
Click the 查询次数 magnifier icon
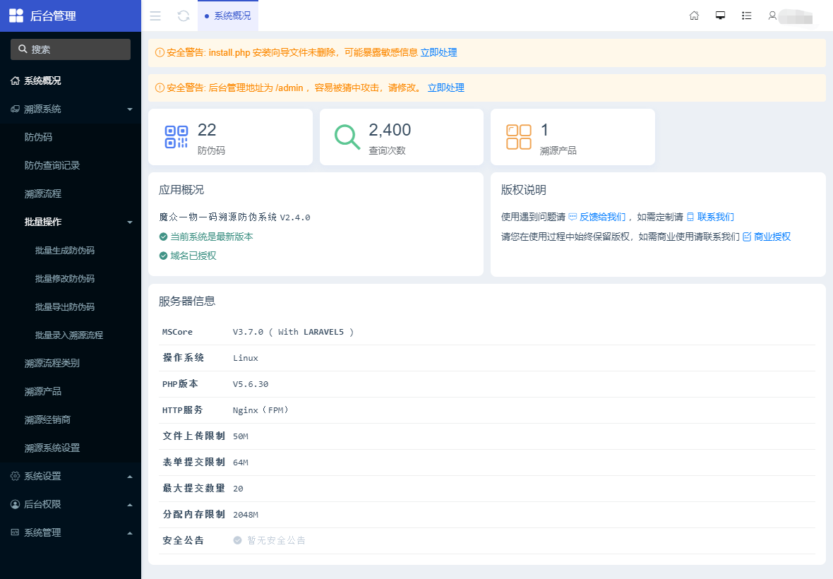[347, 136]
